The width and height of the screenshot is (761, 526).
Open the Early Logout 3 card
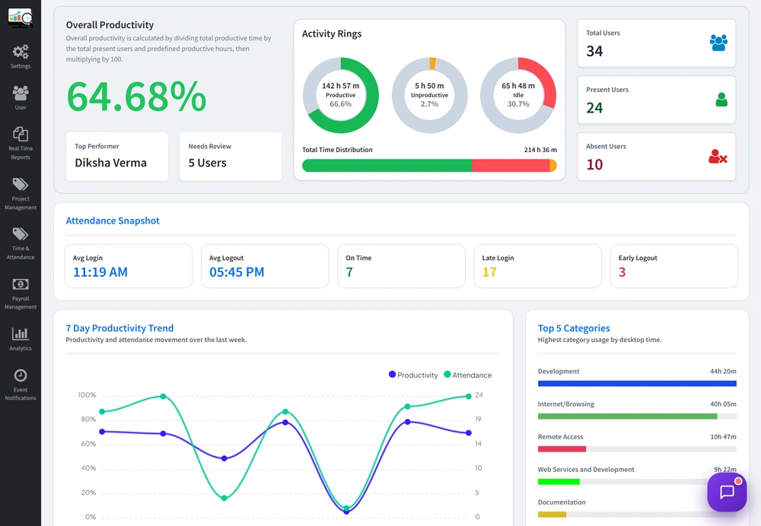tap(673, 266)
